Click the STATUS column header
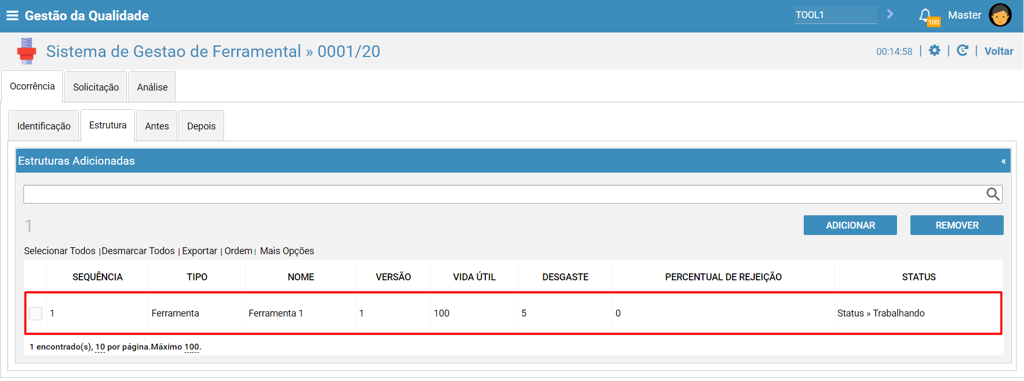Image resolution: width=1024 pixels, height=381 pixels. click(918, 277)
